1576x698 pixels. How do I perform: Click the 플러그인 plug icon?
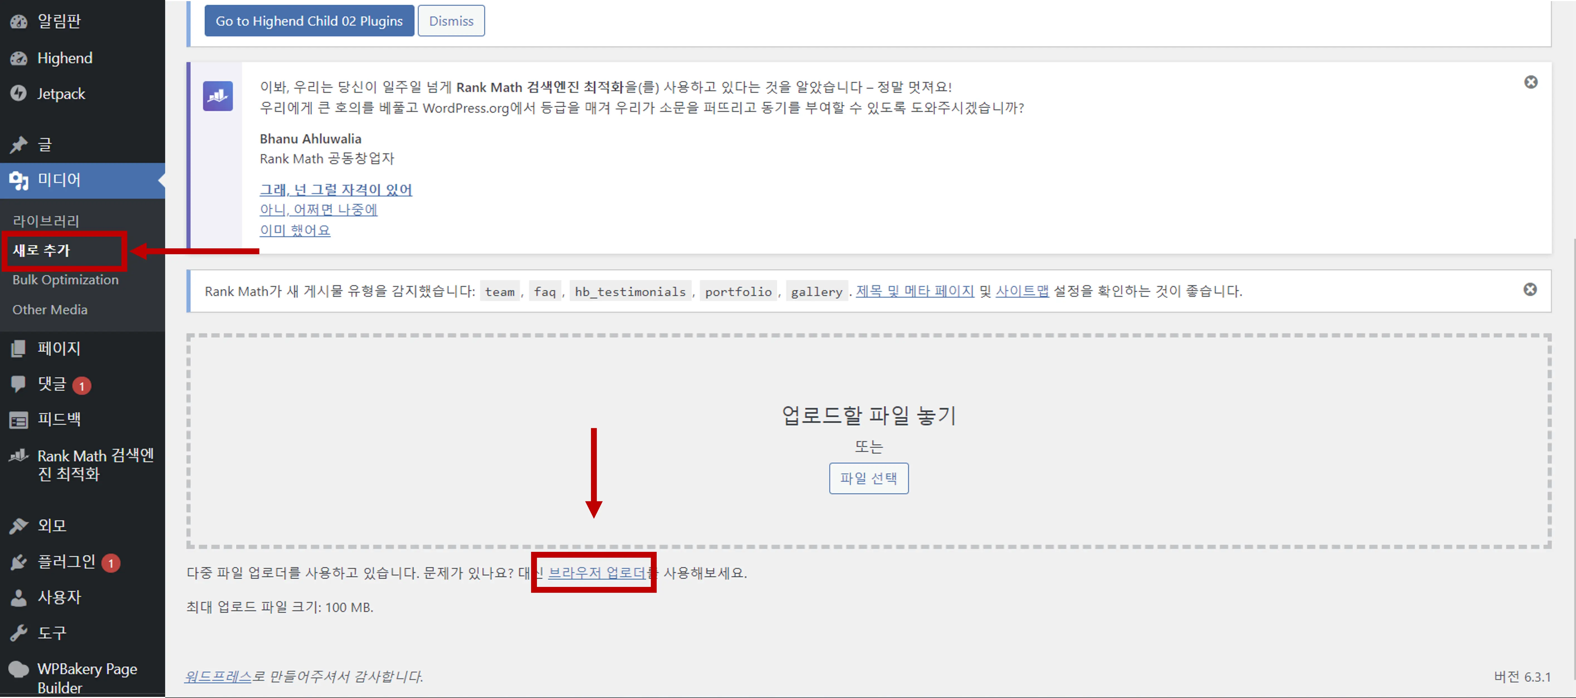pos(19,562)
